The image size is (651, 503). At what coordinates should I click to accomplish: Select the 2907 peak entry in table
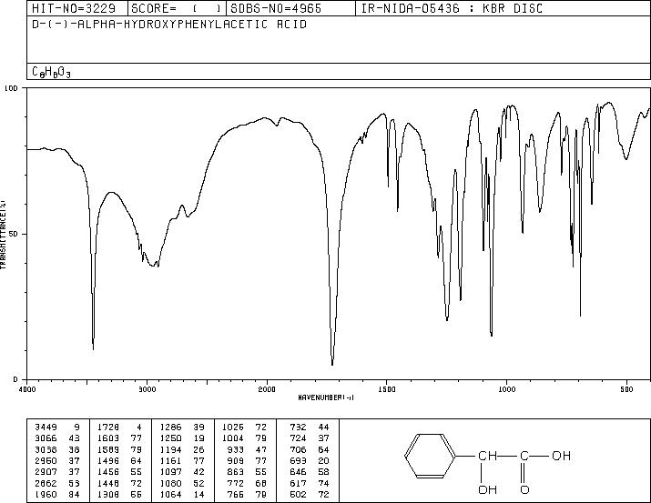[x=57, y=472]
